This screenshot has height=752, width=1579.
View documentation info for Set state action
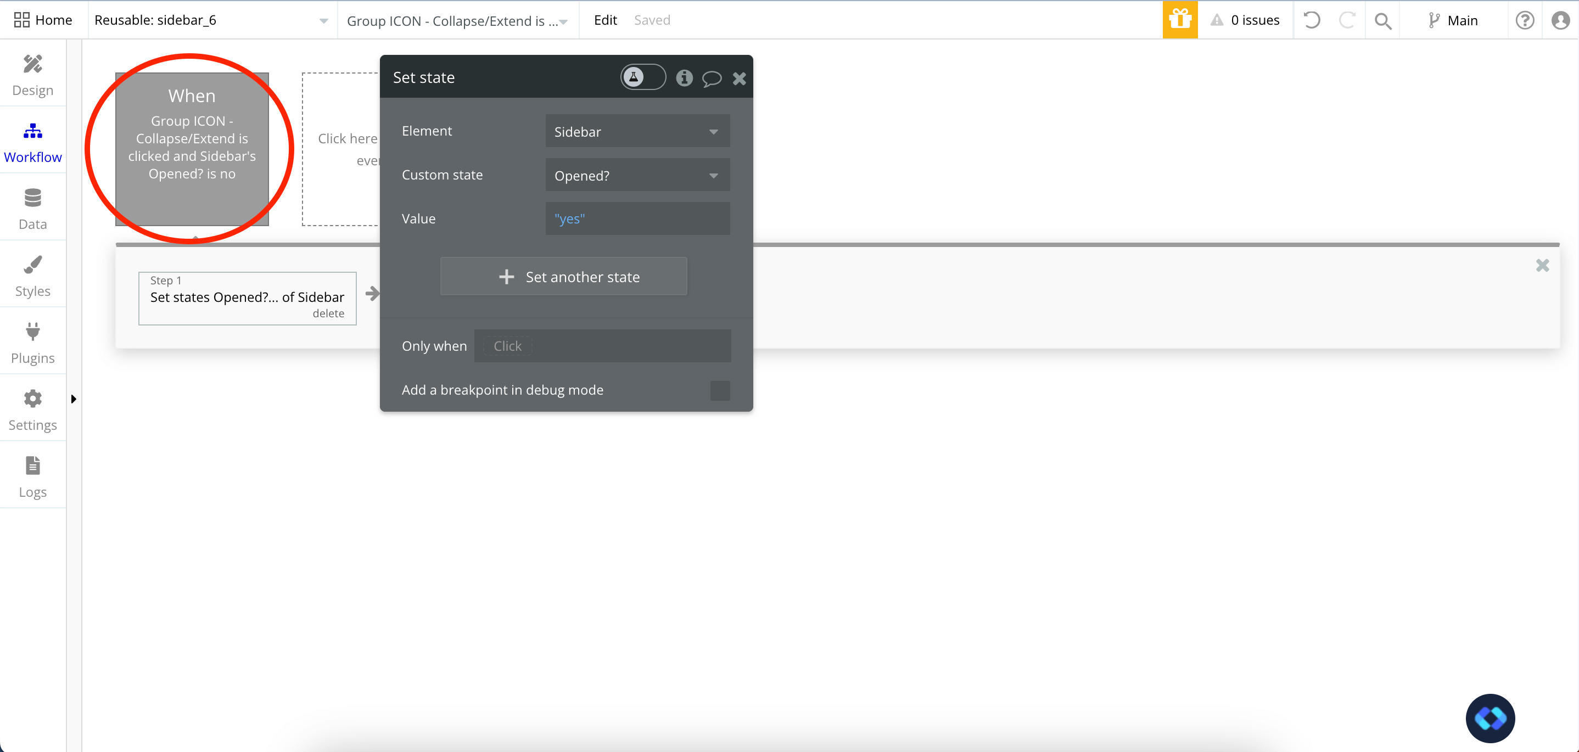684,77
